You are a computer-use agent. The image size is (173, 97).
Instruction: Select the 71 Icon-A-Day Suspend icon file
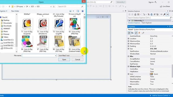pyautogui.click(x=27, y=26)
